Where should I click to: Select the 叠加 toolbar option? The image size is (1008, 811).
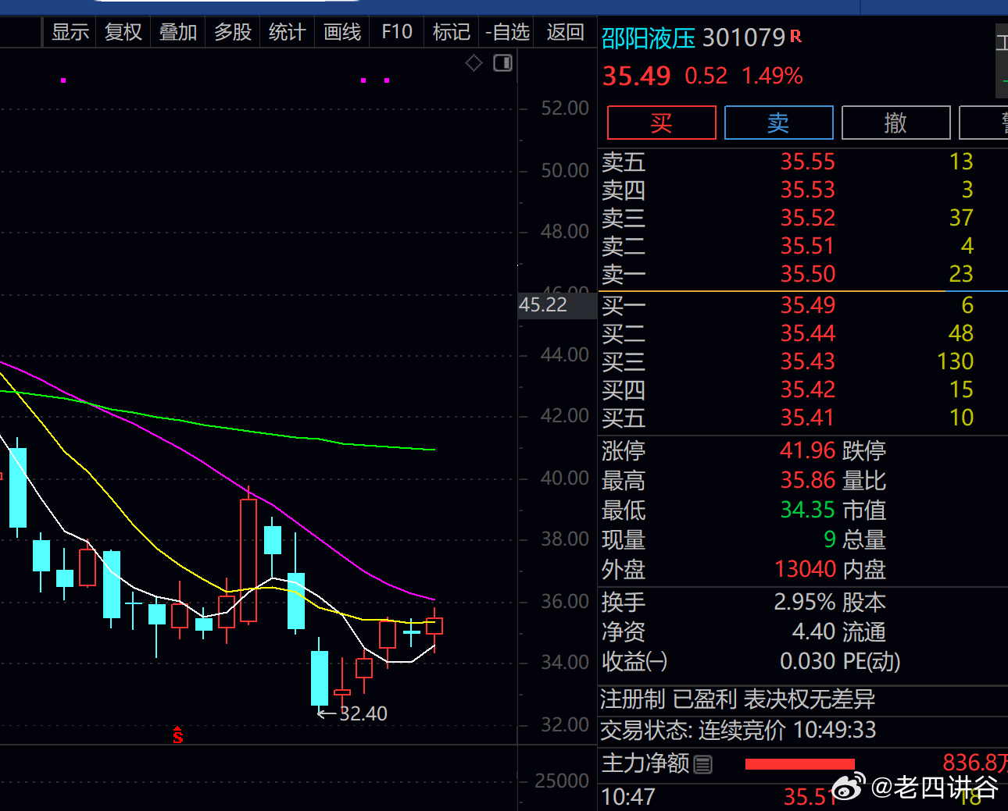tap(178, 32)
